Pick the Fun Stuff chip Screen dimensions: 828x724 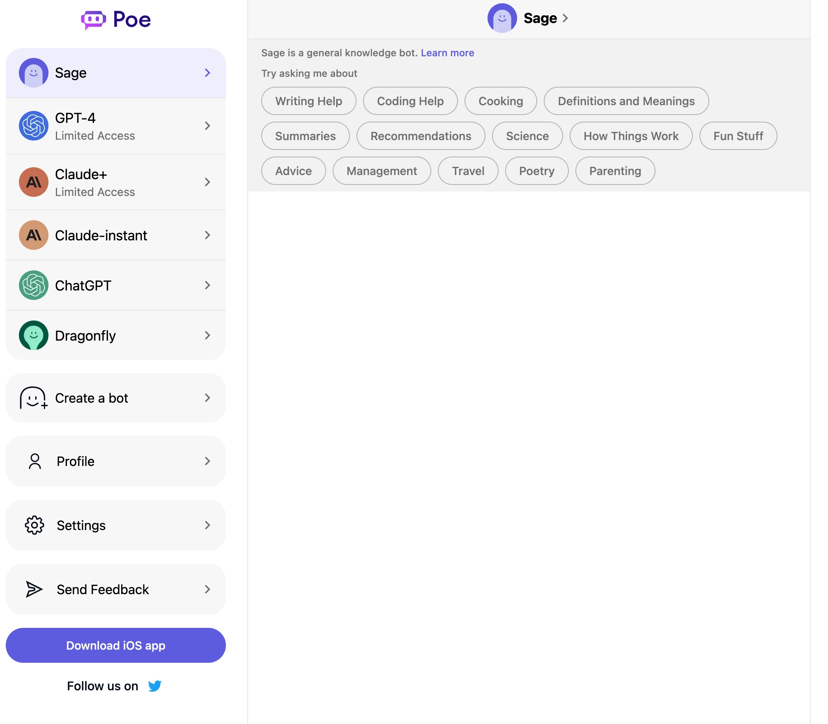click(738, 136)
